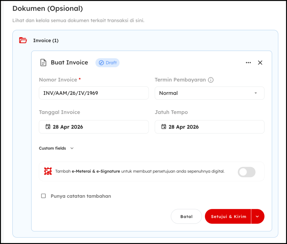Click the calendar icon in Tanggal Invoice
Image resolution: width=287 pixels, height=244 pixels.
coord(48,127)
